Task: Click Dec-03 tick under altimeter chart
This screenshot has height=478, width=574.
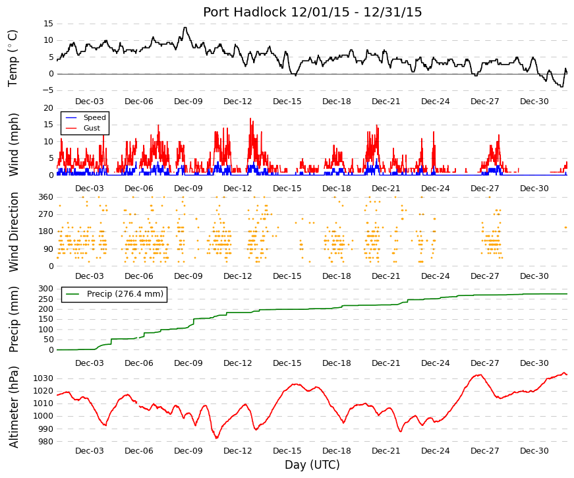Action: (x=90, y=451)
